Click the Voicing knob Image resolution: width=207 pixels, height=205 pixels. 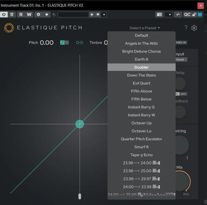[182, 145]
